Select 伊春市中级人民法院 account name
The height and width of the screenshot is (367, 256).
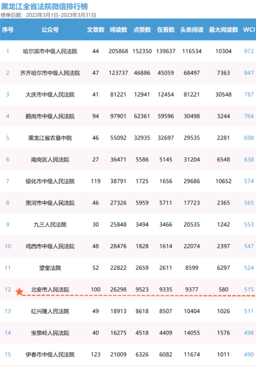click(x=50, y=355)
